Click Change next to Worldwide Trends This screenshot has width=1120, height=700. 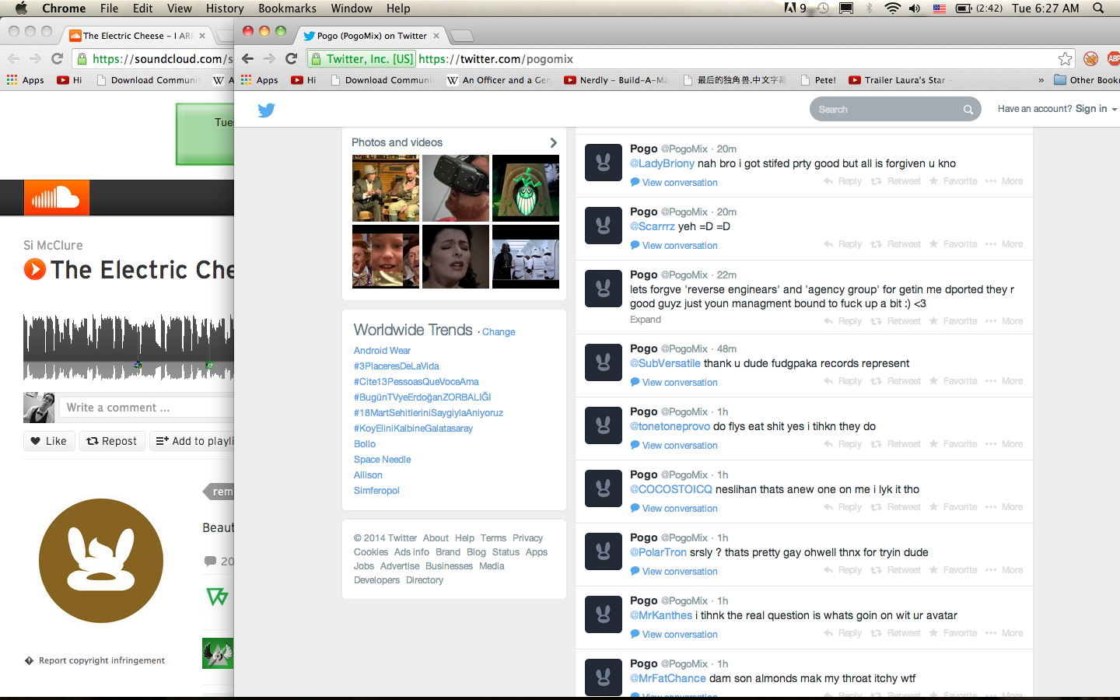[x=499, y=332]
